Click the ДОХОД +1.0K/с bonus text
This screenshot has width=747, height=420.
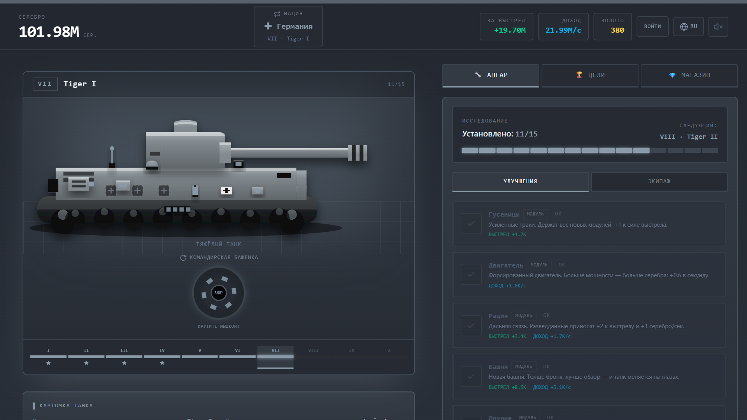click(x=507, y=286)
